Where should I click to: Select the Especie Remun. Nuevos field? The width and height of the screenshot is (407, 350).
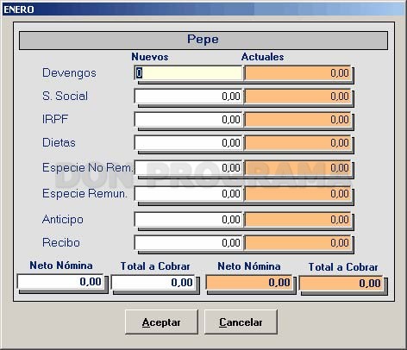pyautogui.click(x=189, y=194)
